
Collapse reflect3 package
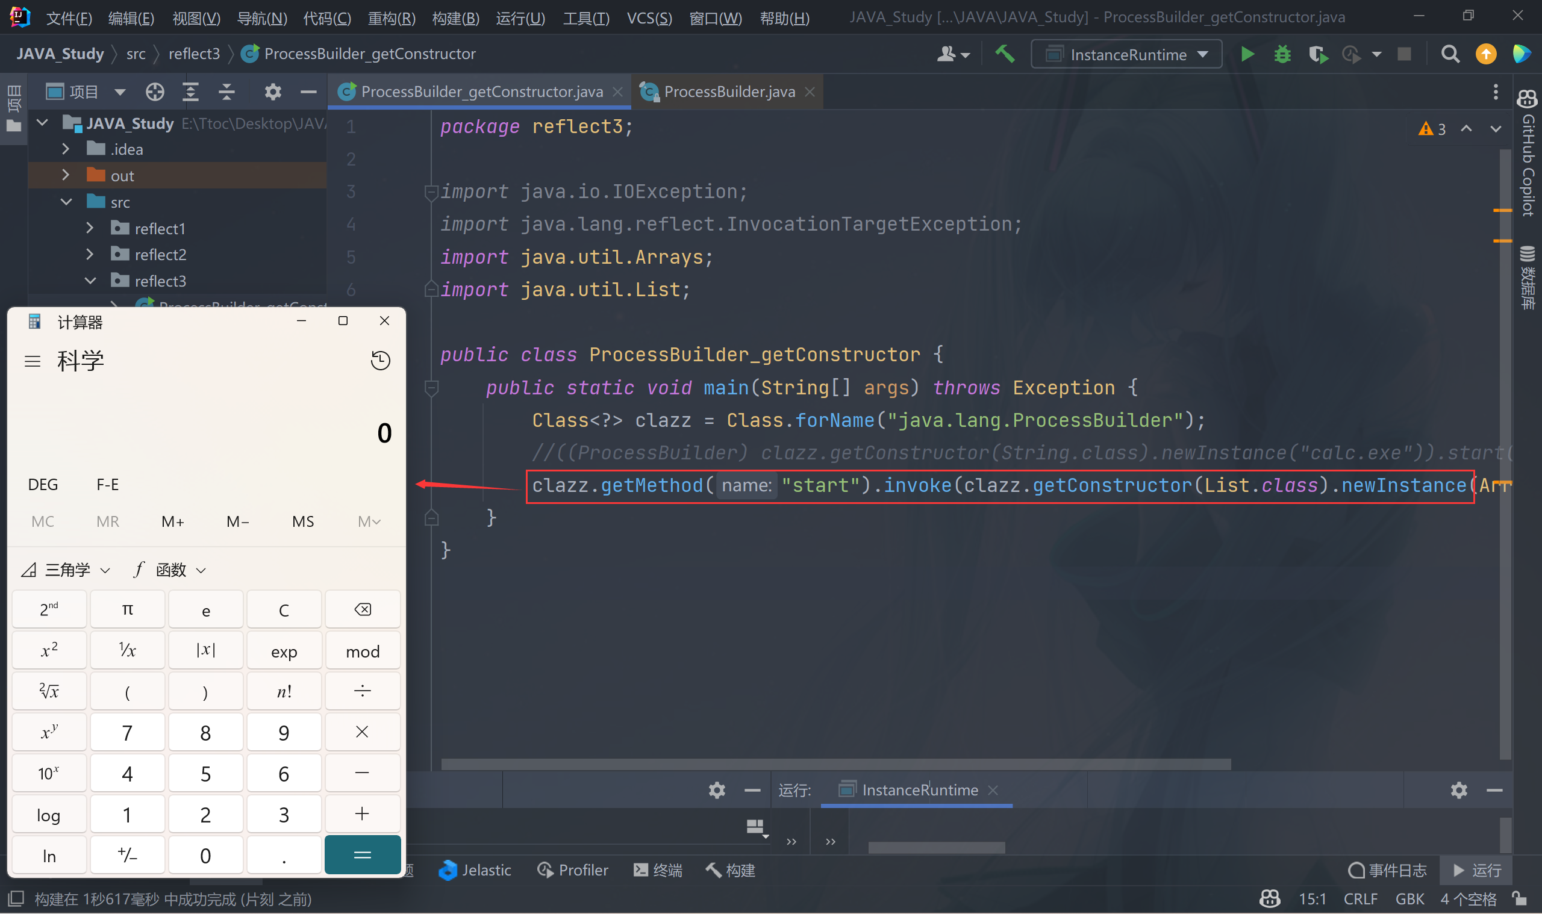tap(89, 280)
